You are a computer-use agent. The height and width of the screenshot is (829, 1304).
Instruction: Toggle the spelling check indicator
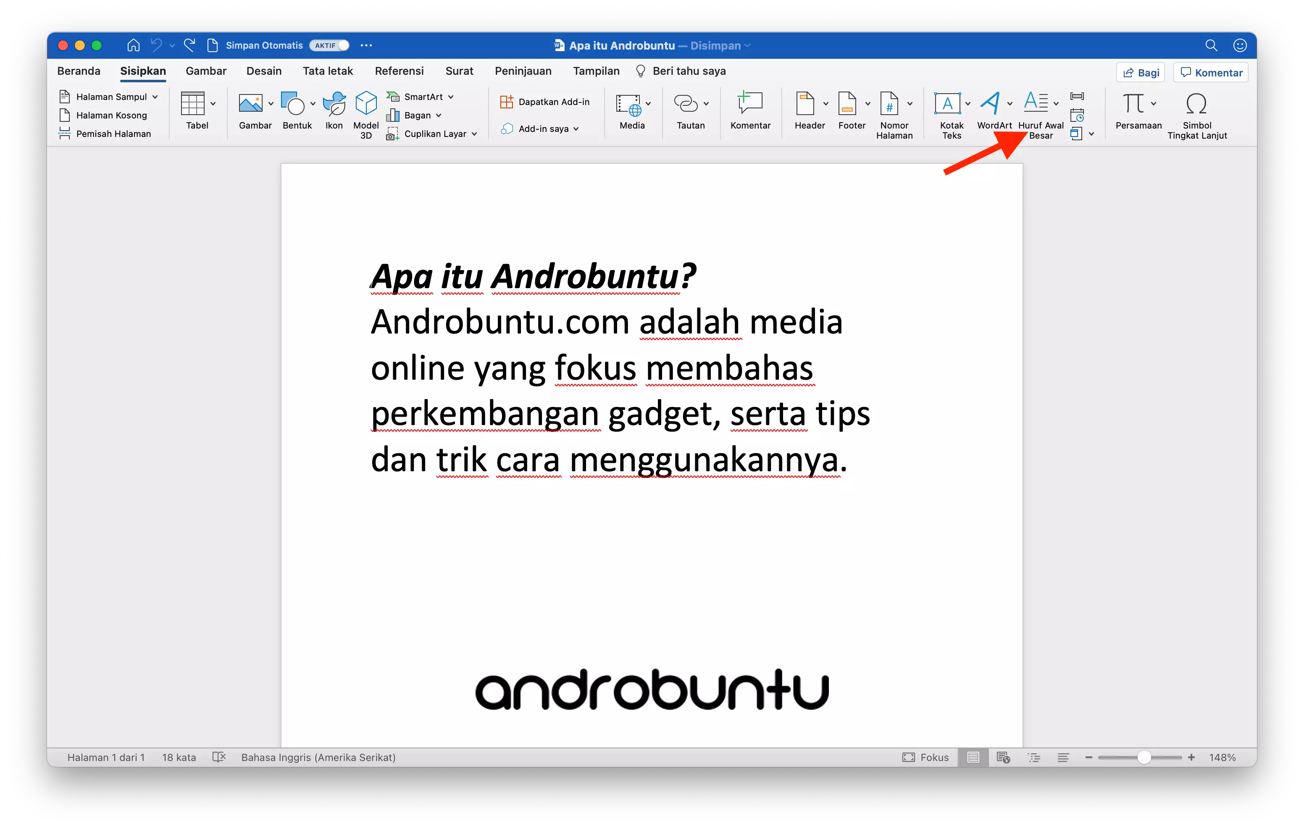tap(219, 757)
